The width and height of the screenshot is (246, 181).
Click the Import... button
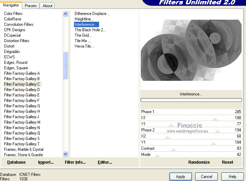46,162
